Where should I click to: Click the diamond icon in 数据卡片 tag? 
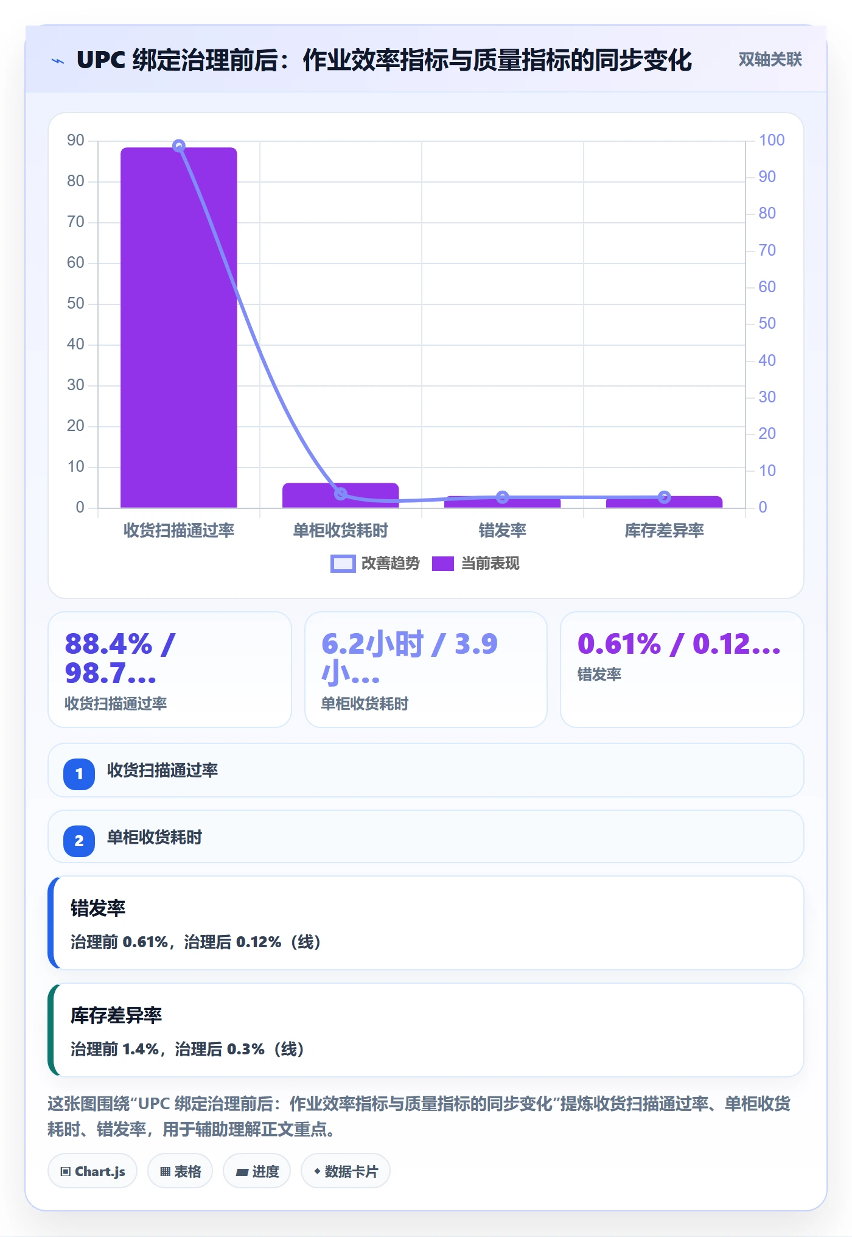coord(317,1171)
